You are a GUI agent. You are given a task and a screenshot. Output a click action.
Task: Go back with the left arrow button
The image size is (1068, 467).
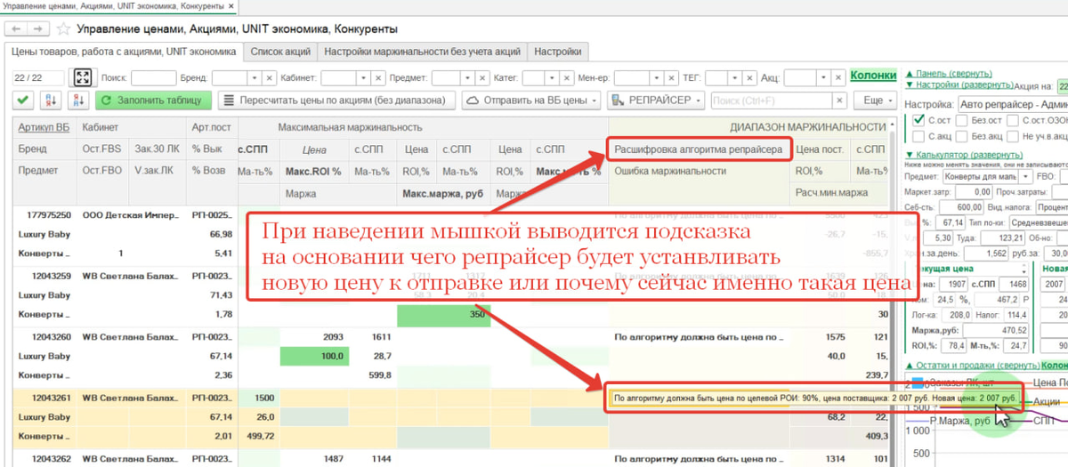click(16, 29)
